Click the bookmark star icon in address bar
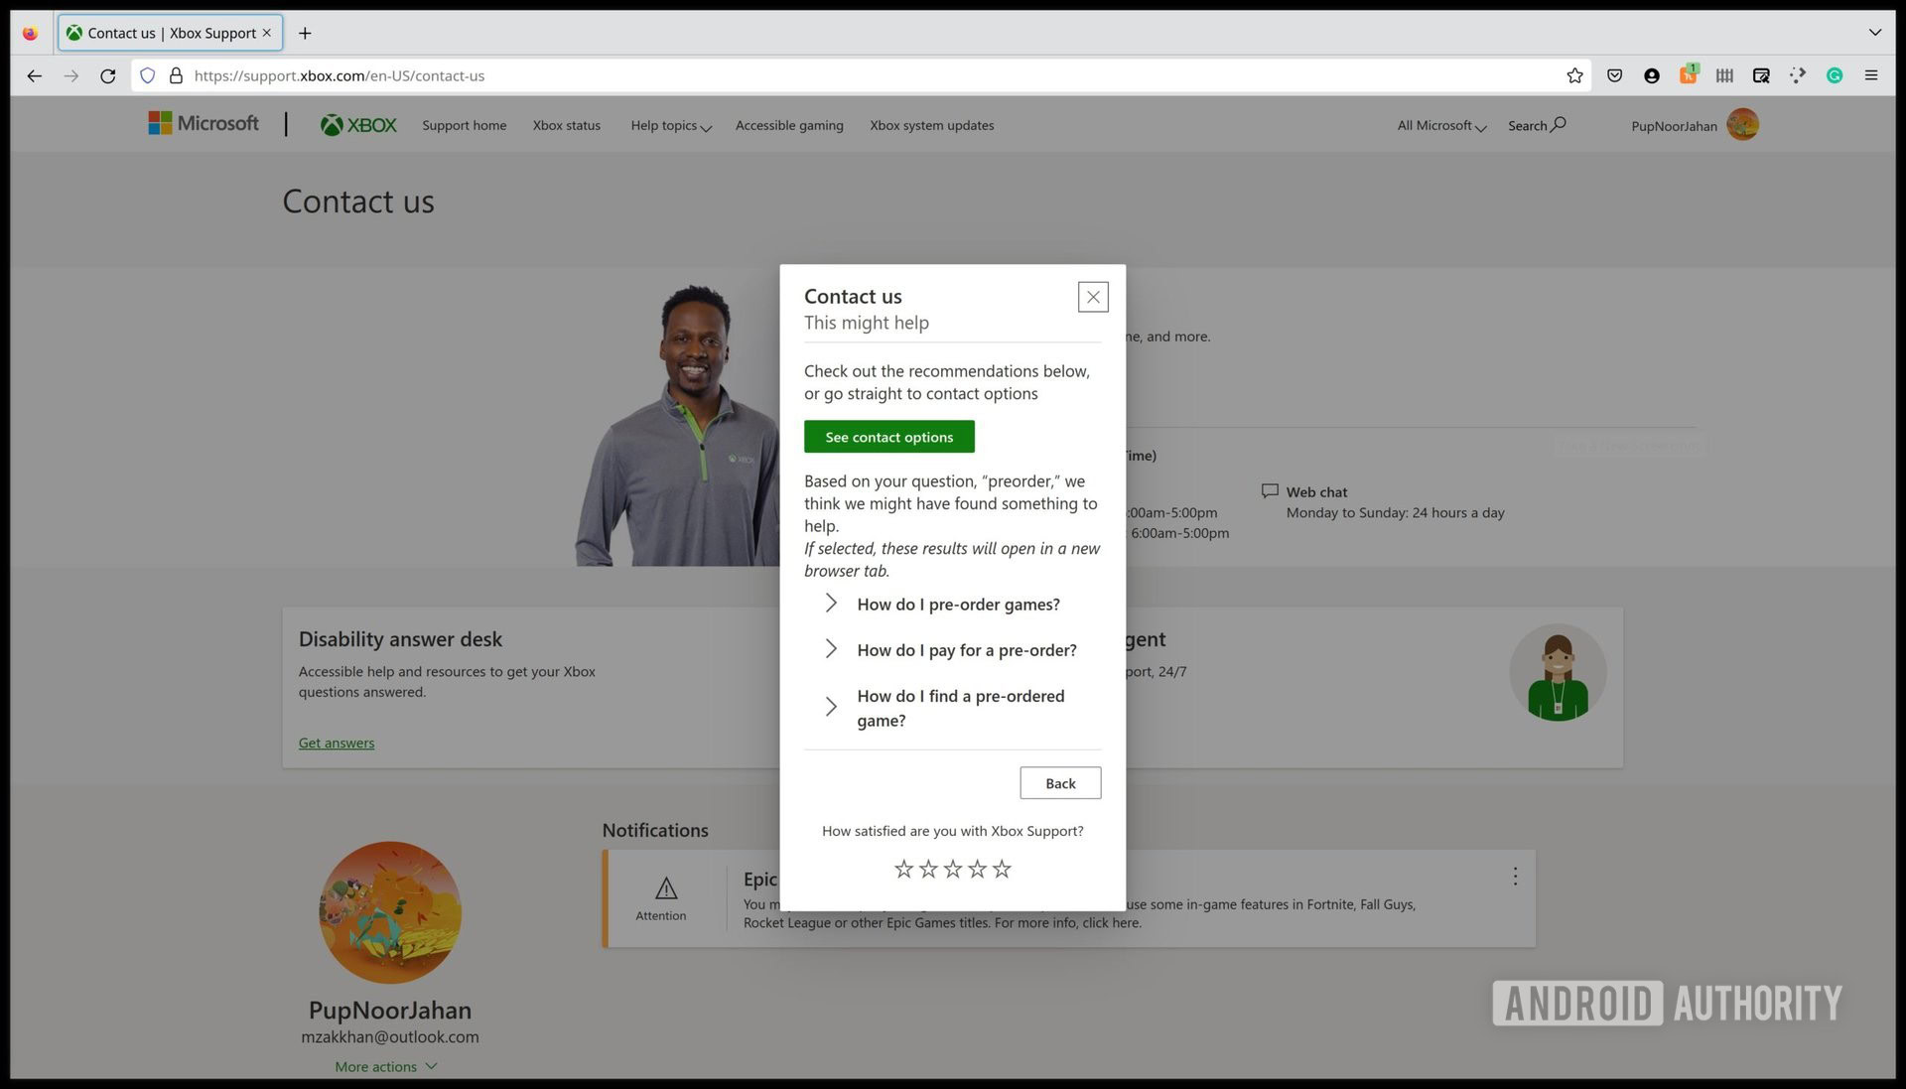This screenshot has height=1089, width=1906. pos(1574,75)
